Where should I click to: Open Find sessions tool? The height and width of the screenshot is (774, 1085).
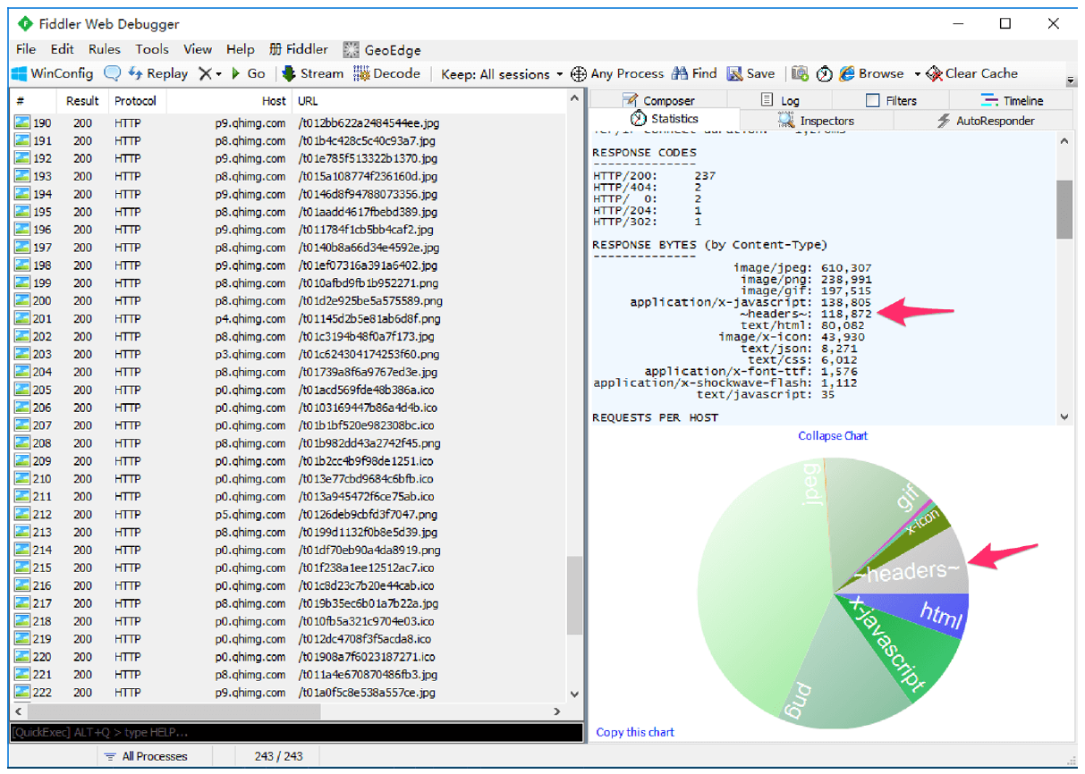694,74
